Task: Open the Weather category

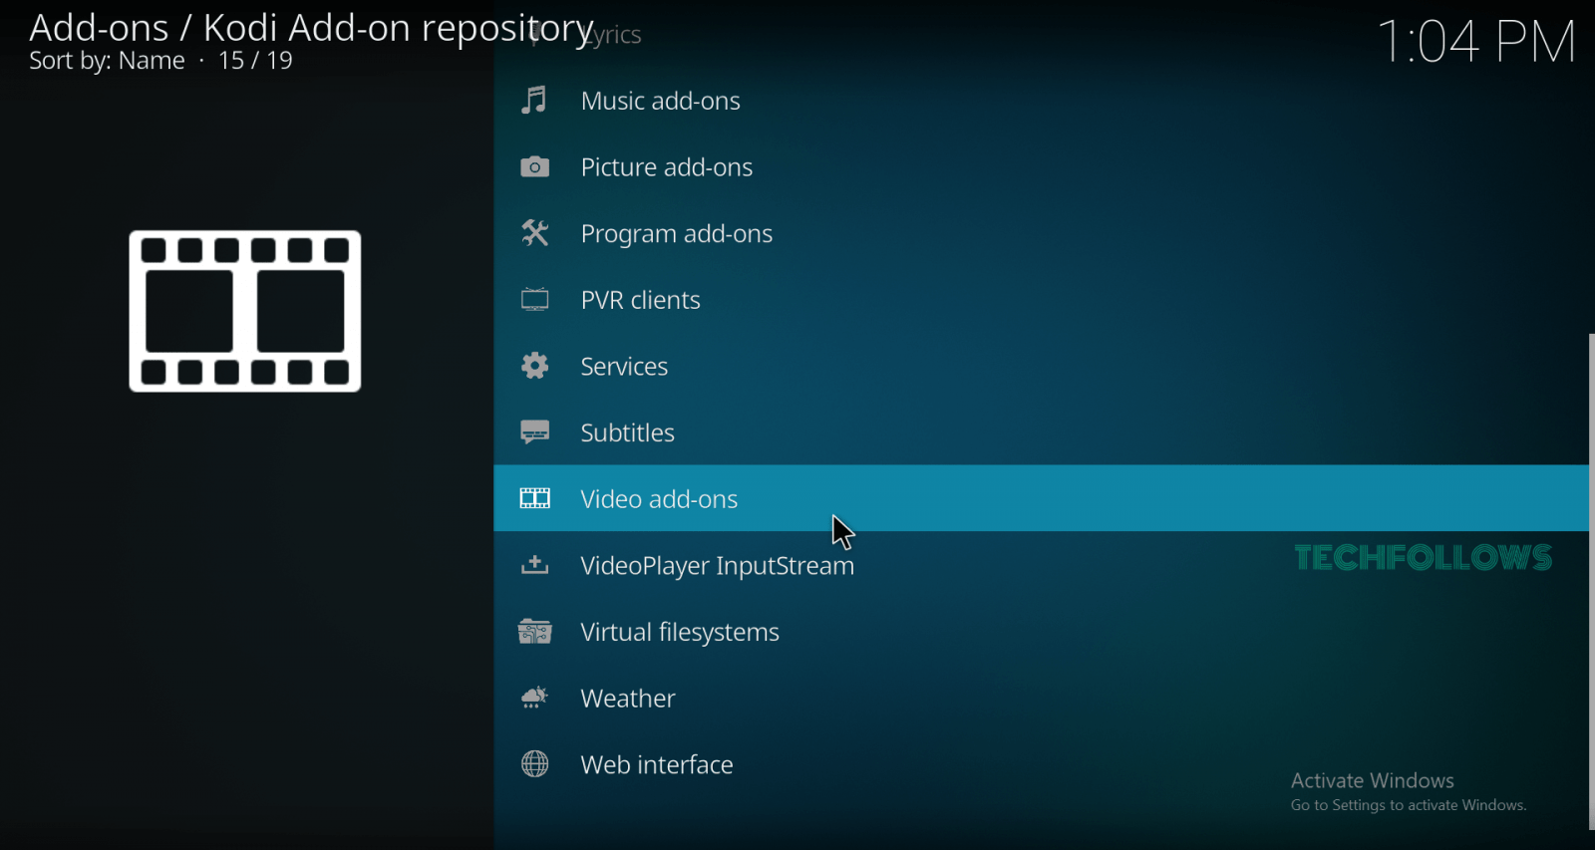Action: (1041, 698)
